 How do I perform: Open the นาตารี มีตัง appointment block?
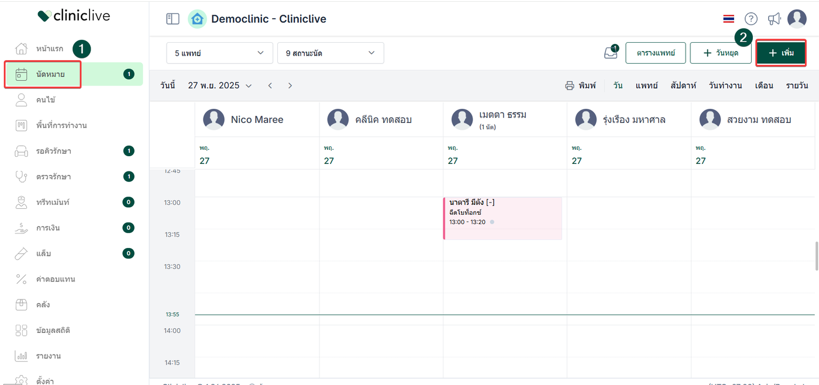click(503, 218)
